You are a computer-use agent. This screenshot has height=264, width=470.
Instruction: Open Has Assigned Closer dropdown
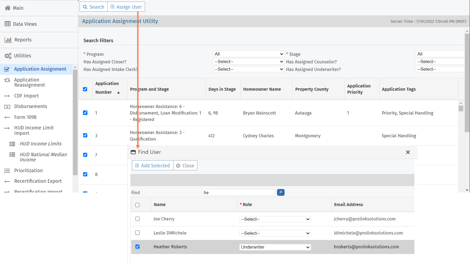(249, 62)
